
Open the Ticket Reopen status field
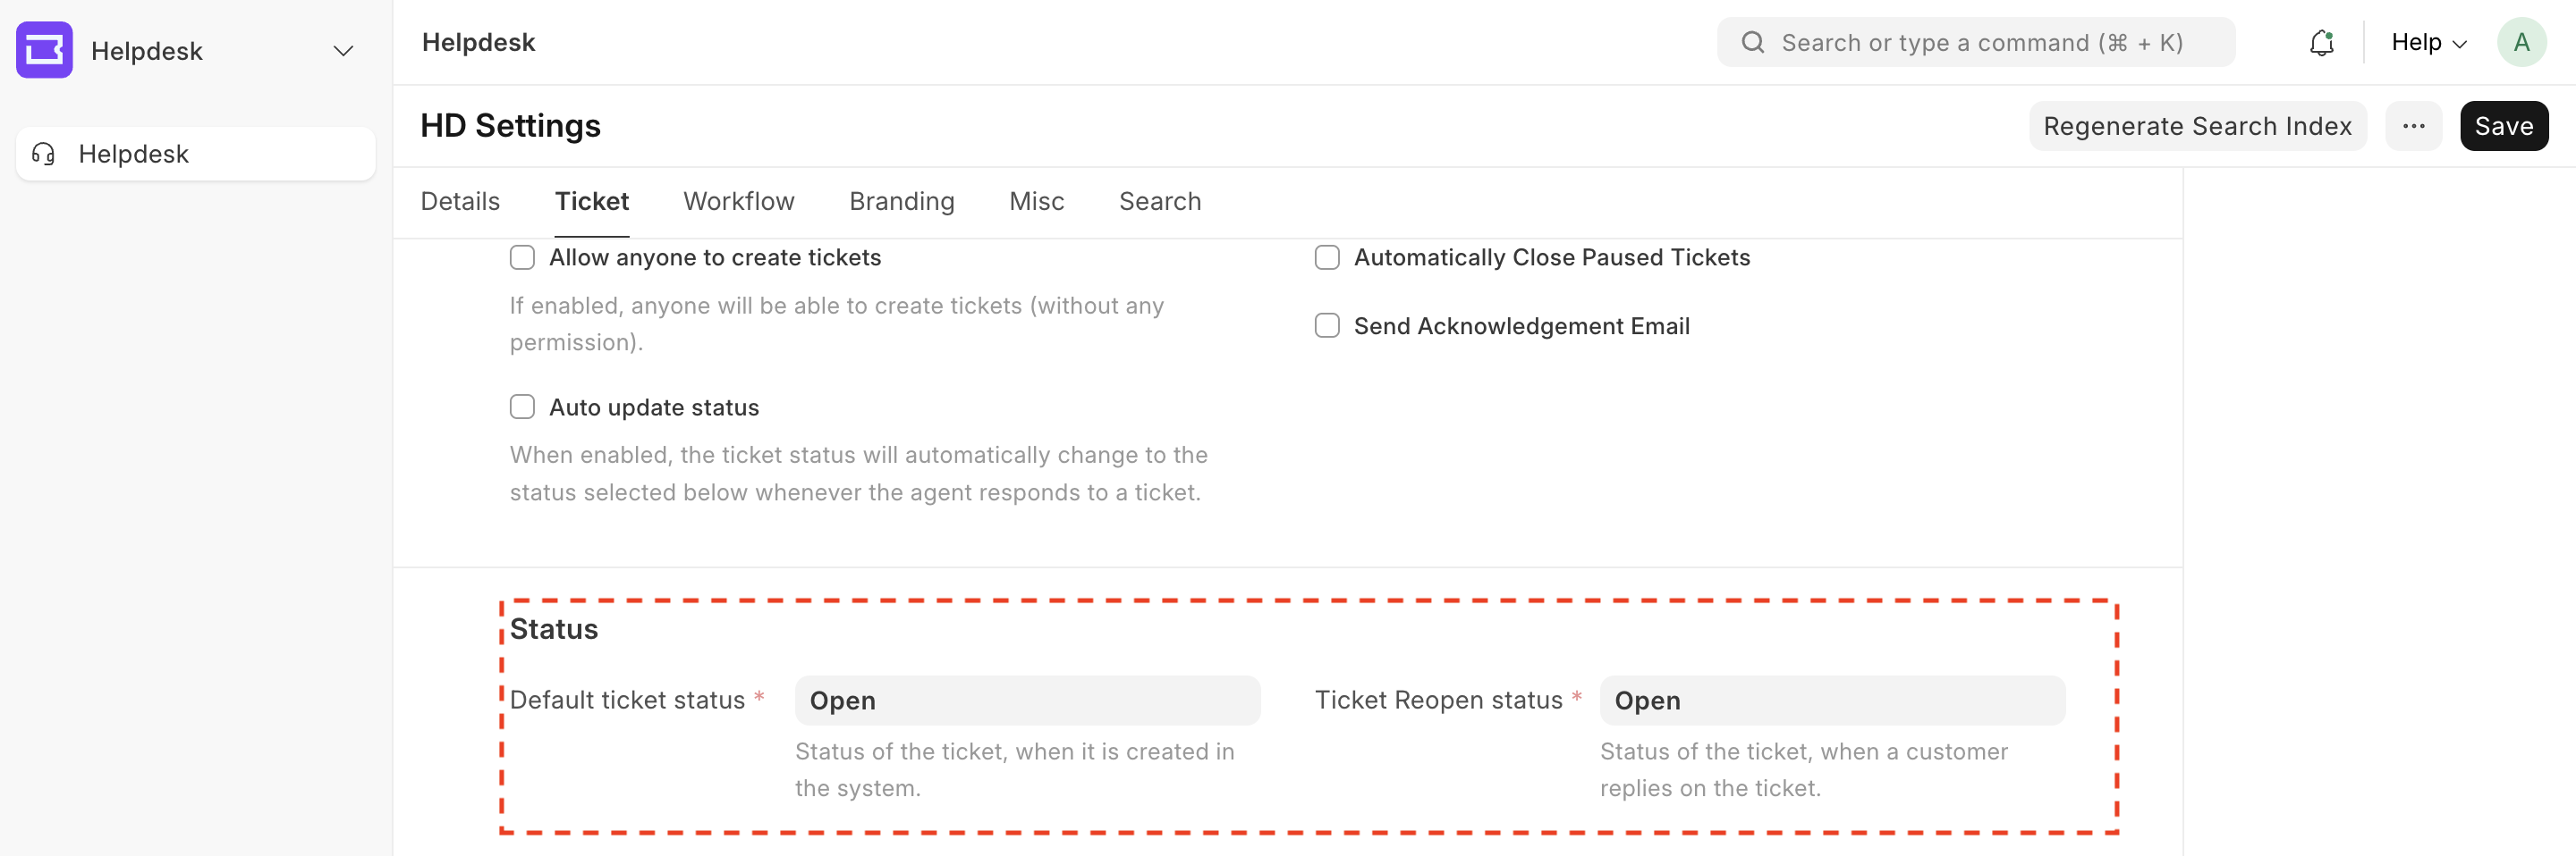pyautogui.click(x=1831, y=701)
